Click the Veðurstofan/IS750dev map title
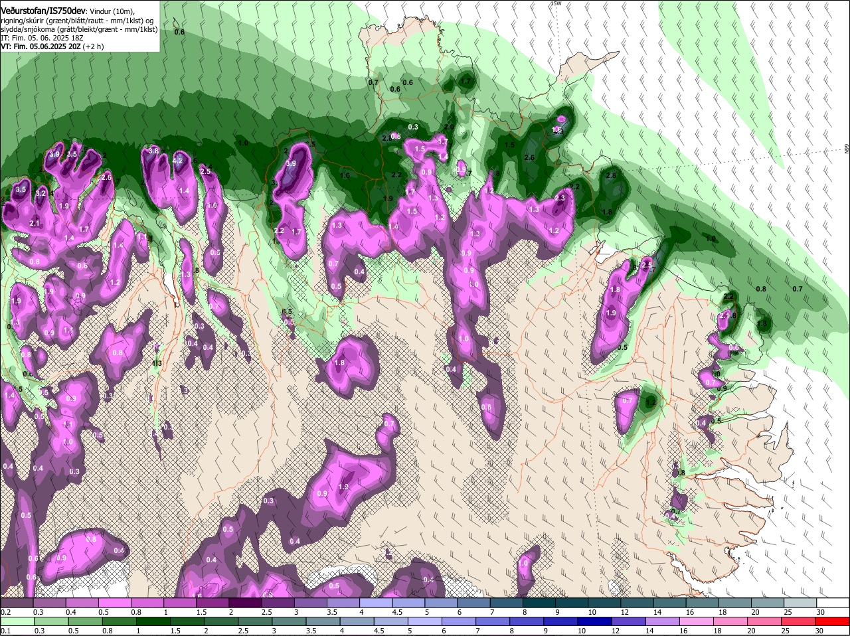 click(43, 11)
